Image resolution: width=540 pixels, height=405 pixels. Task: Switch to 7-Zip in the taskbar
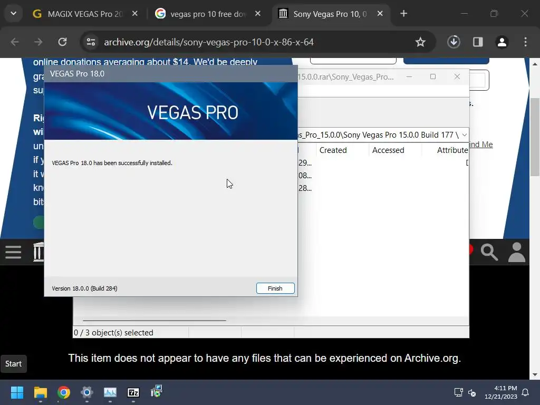(133, 392)
